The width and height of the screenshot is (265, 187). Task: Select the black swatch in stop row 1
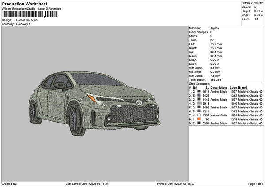[x=199, y=91]
